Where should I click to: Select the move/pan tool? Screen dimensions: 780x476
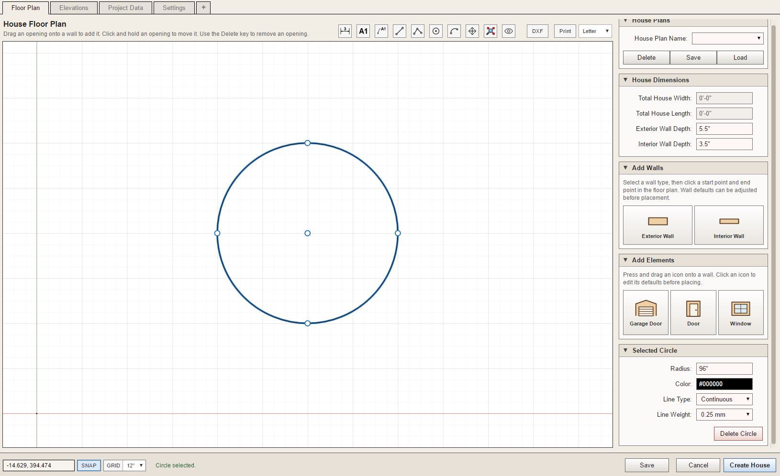point(472,31)
